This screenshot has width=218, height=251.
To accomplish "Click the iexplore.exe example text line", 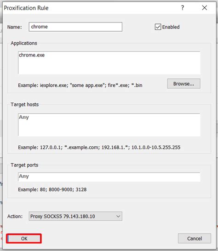I will 80,85.
